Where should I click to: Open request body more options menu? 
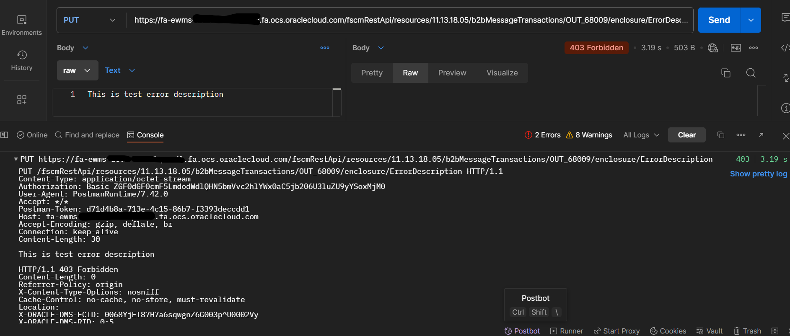point(325,48)
